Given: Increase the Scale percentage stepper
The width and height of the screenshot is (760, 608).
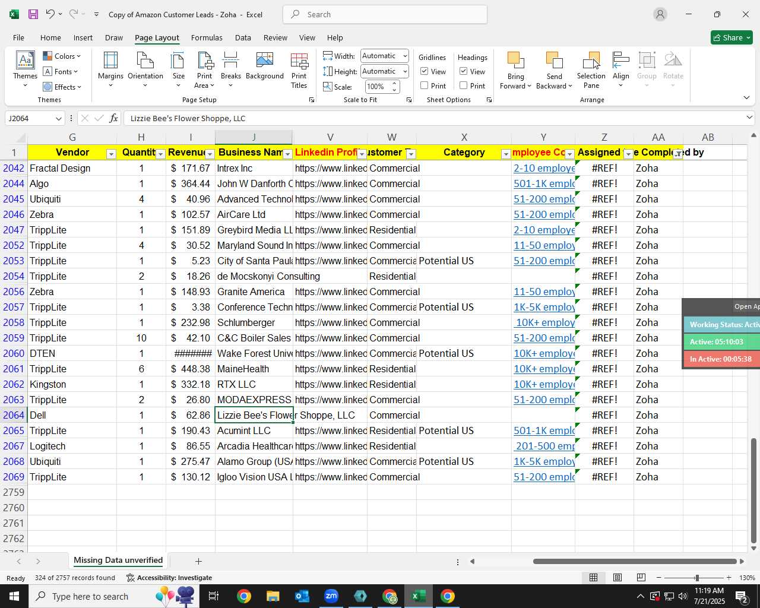Looking at the screenshot, I should [x=394, y=84].
